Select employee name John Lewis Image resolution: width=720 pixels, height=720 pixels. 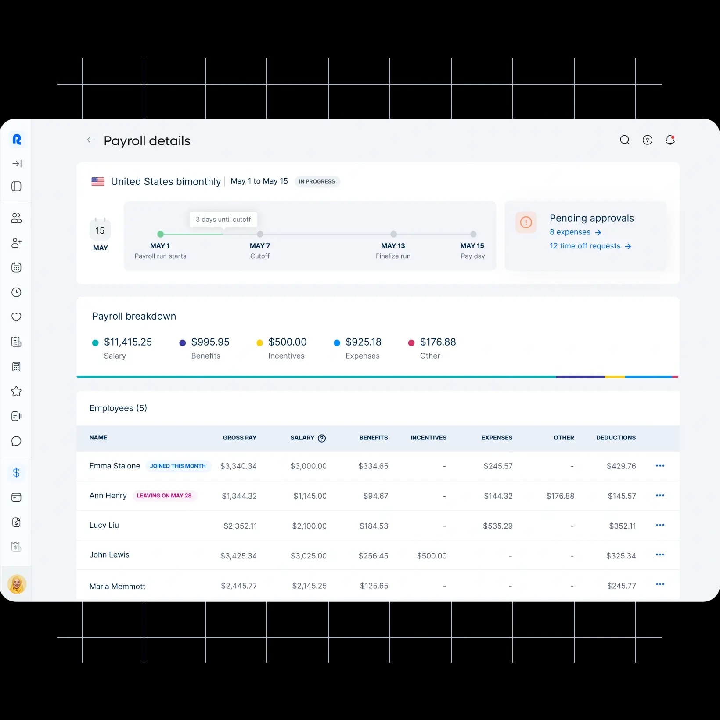click(x=109, y=555)
